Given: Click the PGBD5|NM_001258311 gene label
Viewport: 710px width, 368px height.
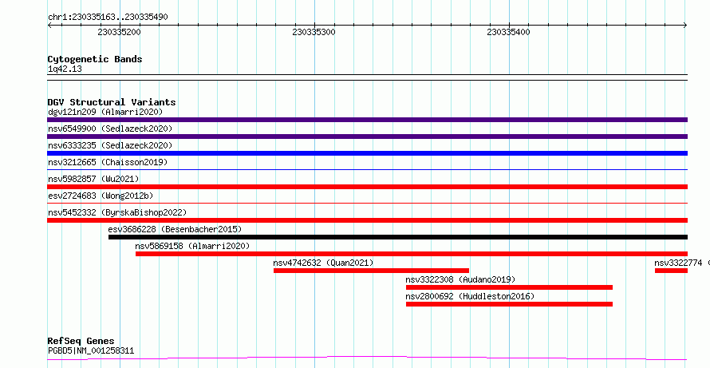Looking at the screenshot, I should point(91,350).
